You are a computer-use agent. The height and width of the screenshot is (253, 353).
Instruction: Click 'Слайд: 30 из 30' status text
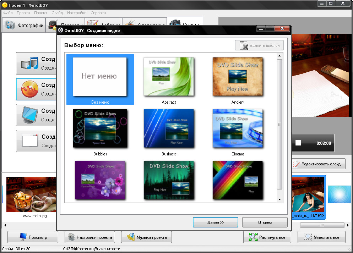click(16, 249)
